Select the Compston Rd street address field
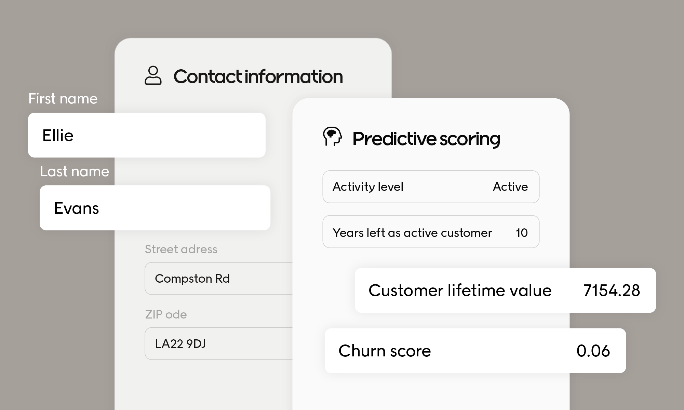Image resolution: width=684 pixels, height=410 pixels. click(x=219, y=279)
